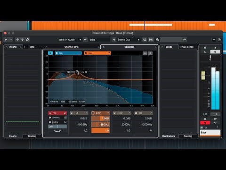Go to previous channel with back arrow

[6, 40]
